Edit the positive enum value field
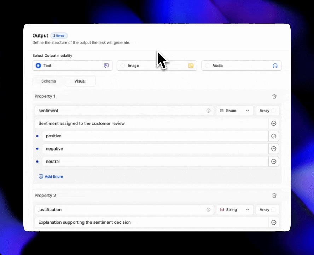314x255 pixels. tap(155, 136)
